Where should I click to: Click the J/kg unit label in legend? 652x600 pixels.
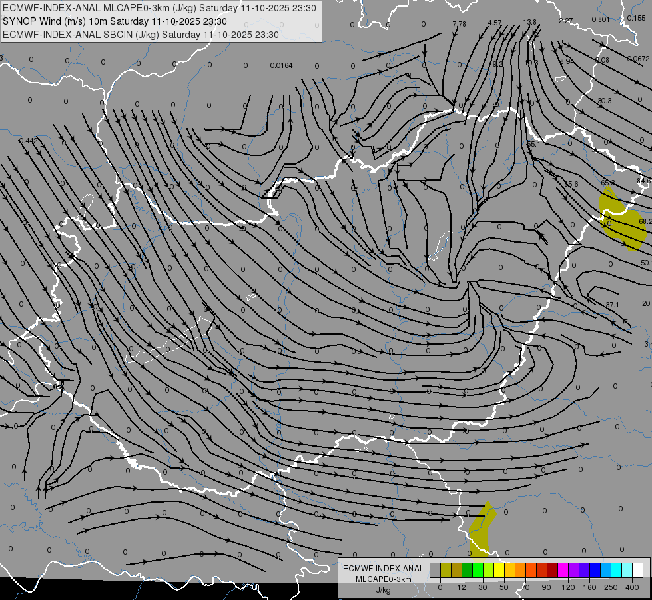click(x=384, y=590)
